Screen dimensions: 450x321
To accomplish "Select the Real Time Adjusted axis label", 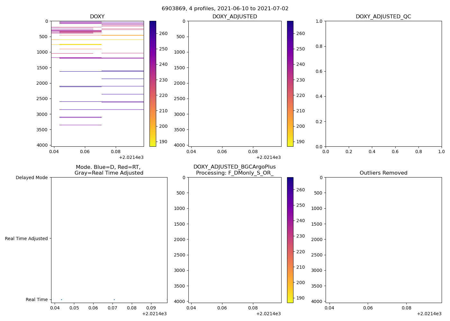I will 26,239.
